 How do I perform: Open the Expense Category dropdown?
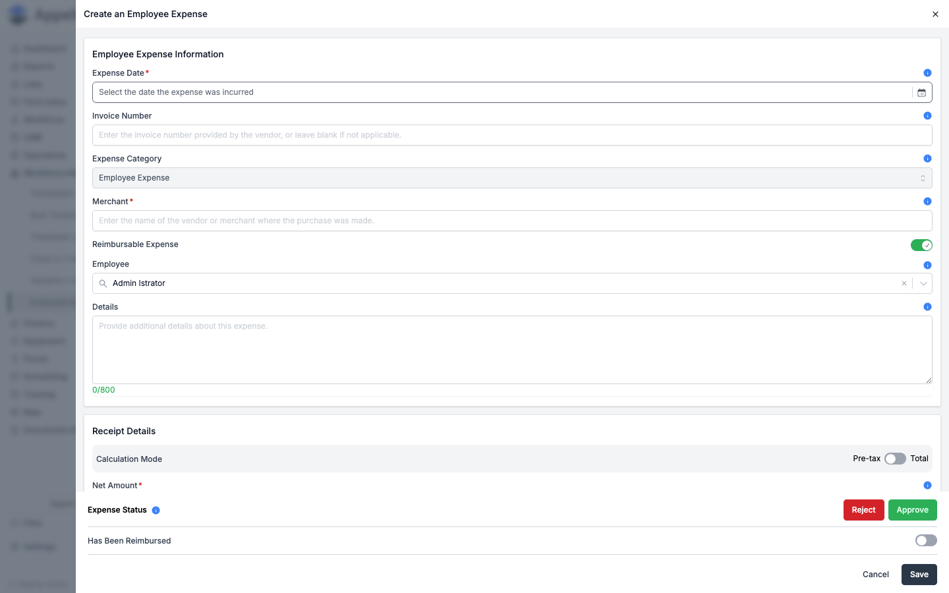pos(512,178)
